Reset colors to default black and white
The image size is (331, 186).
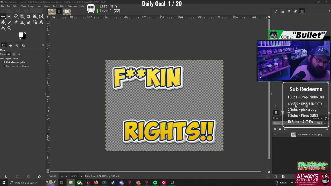[x=20, y=38]
